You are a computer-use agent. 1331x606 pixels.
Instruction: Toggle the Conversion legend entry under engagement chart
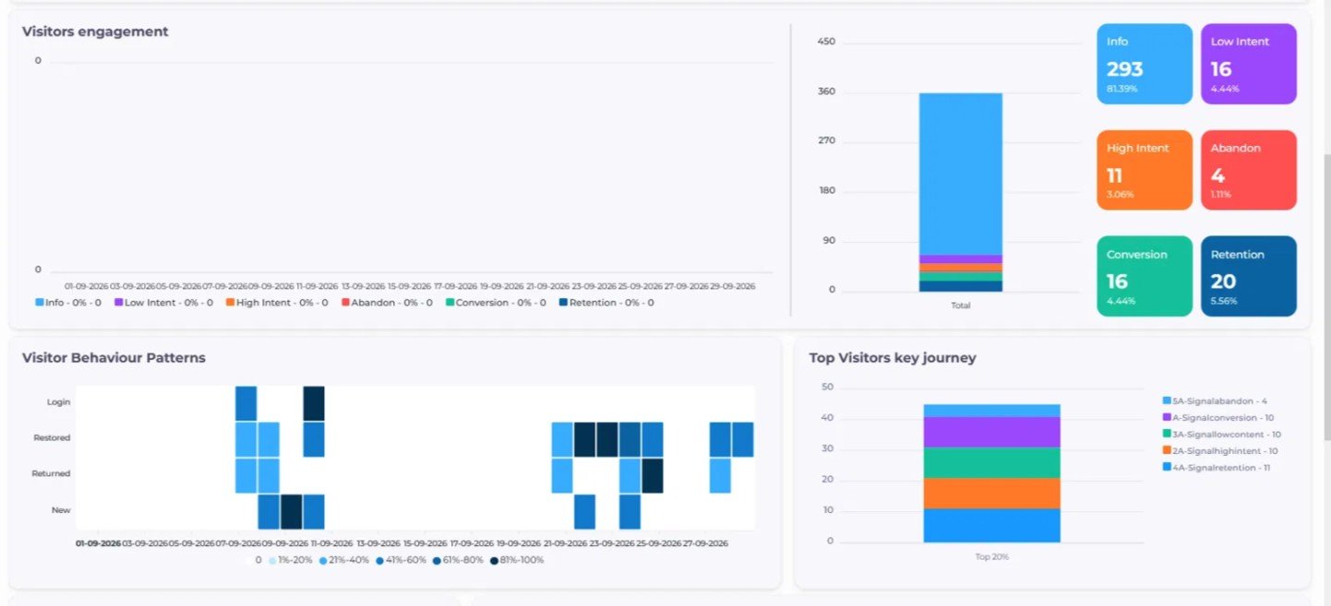pyautogui.click(x=496, y=303)
